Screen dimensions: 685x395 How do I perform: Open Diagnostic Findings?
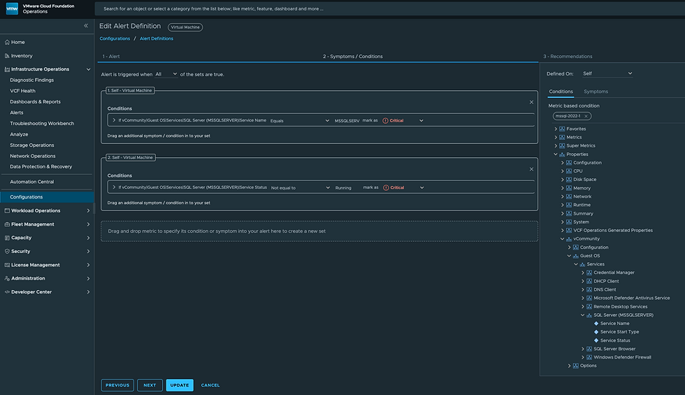[x=32, y=80]
